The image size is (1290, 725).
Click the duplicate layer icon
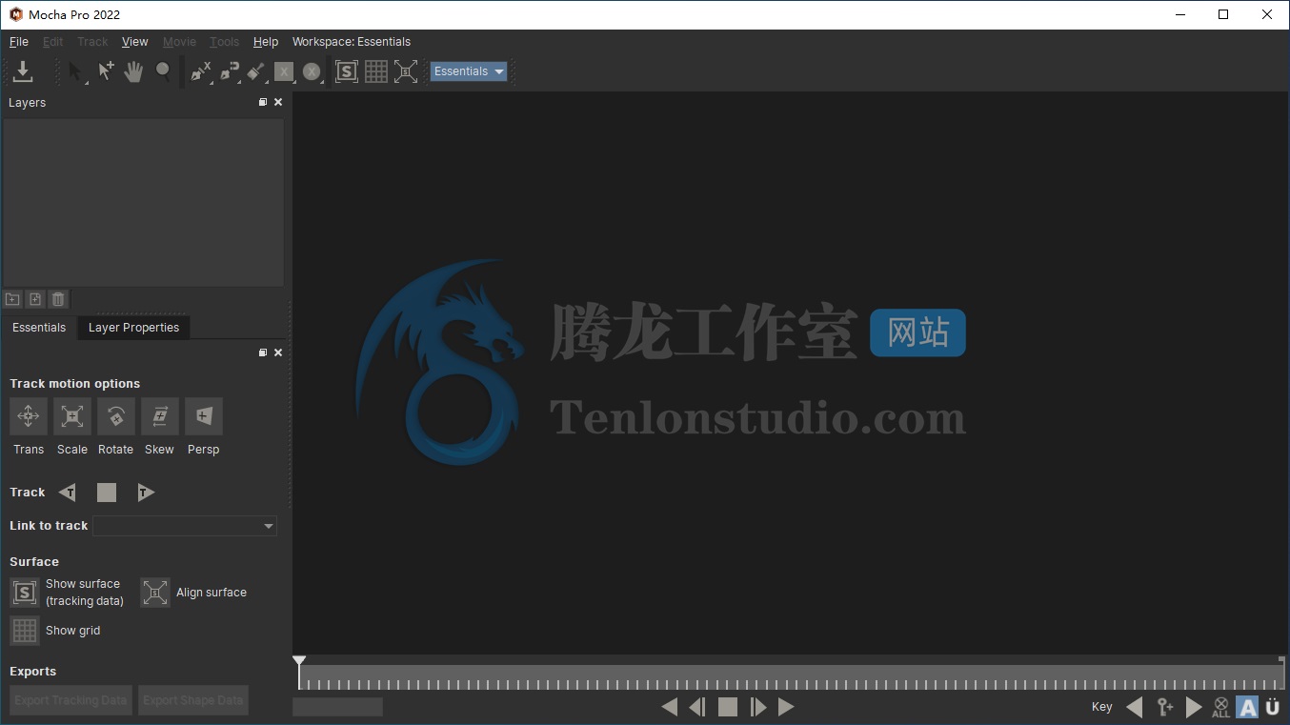point(35,299)
